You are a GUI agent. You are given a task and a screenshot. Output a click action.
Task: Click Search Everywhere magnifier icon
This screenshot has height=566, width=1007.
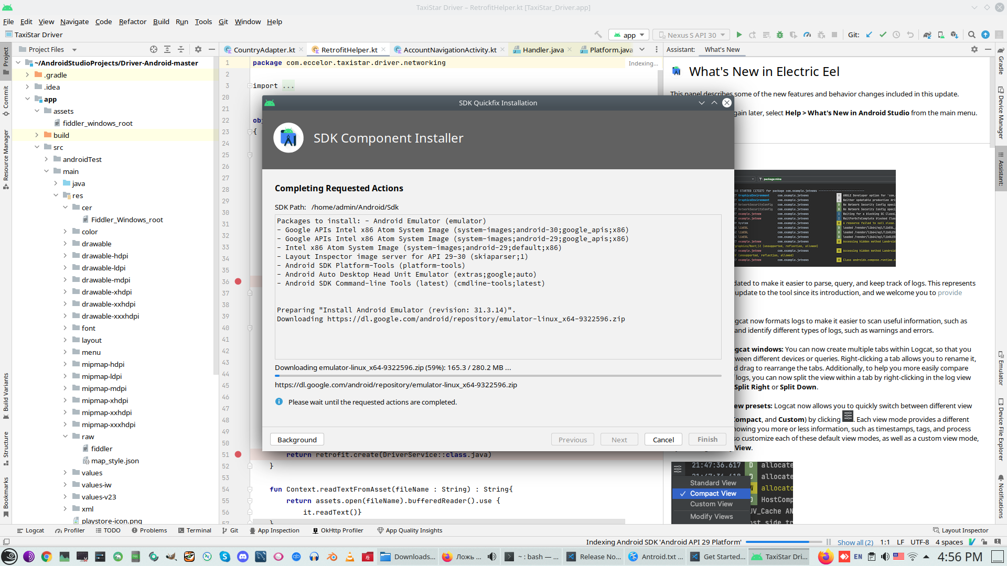click(971, 35)
